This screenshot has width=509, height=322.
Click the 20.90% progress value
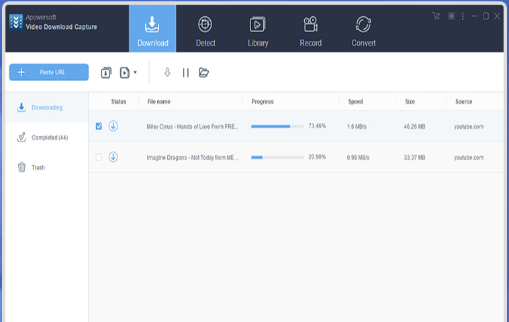click(317, 157)
